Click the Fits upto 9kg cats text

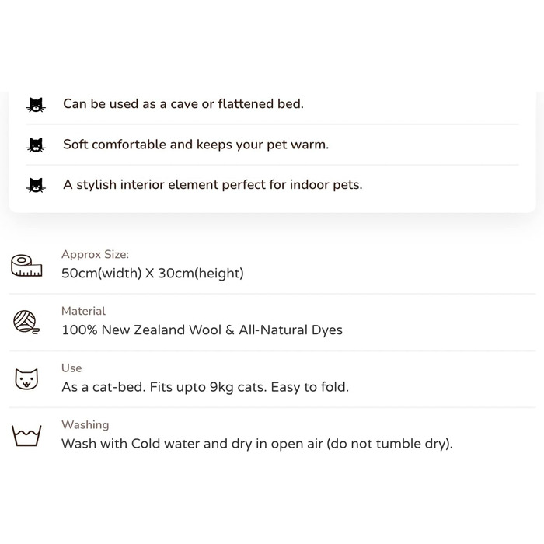(208, 387)
